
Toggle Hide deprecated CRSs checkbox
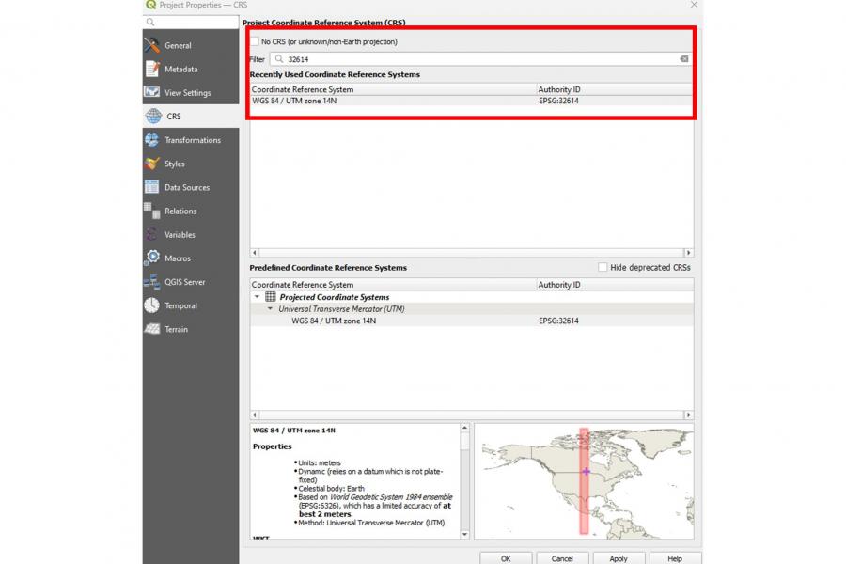point(603,268)
